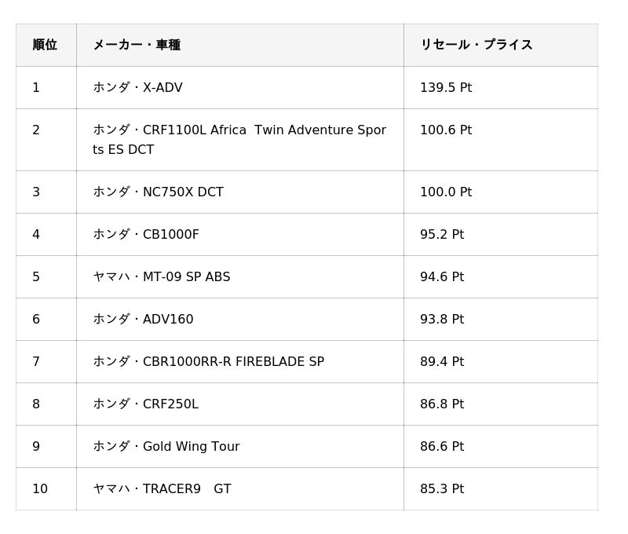Image resolution: width=628 pixels, height=534 pixels.
Task: Click the 順位 column header
Action: 46,45
